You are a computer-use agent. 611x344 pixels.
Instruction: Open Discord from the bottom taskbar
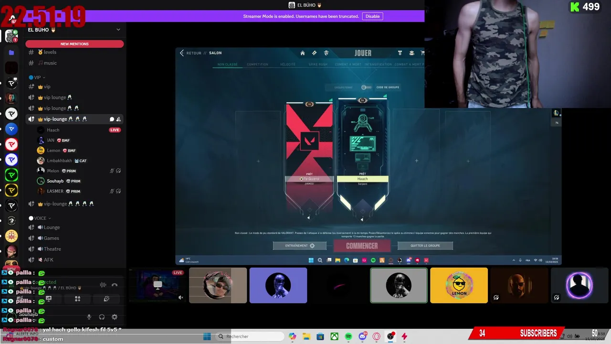[x=362, y=336]
